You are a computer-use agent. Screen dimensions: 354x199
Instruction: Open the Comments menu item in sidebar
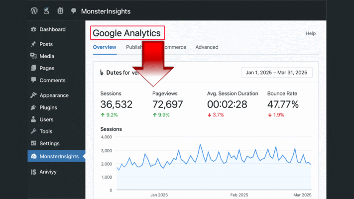coord(52,80)
